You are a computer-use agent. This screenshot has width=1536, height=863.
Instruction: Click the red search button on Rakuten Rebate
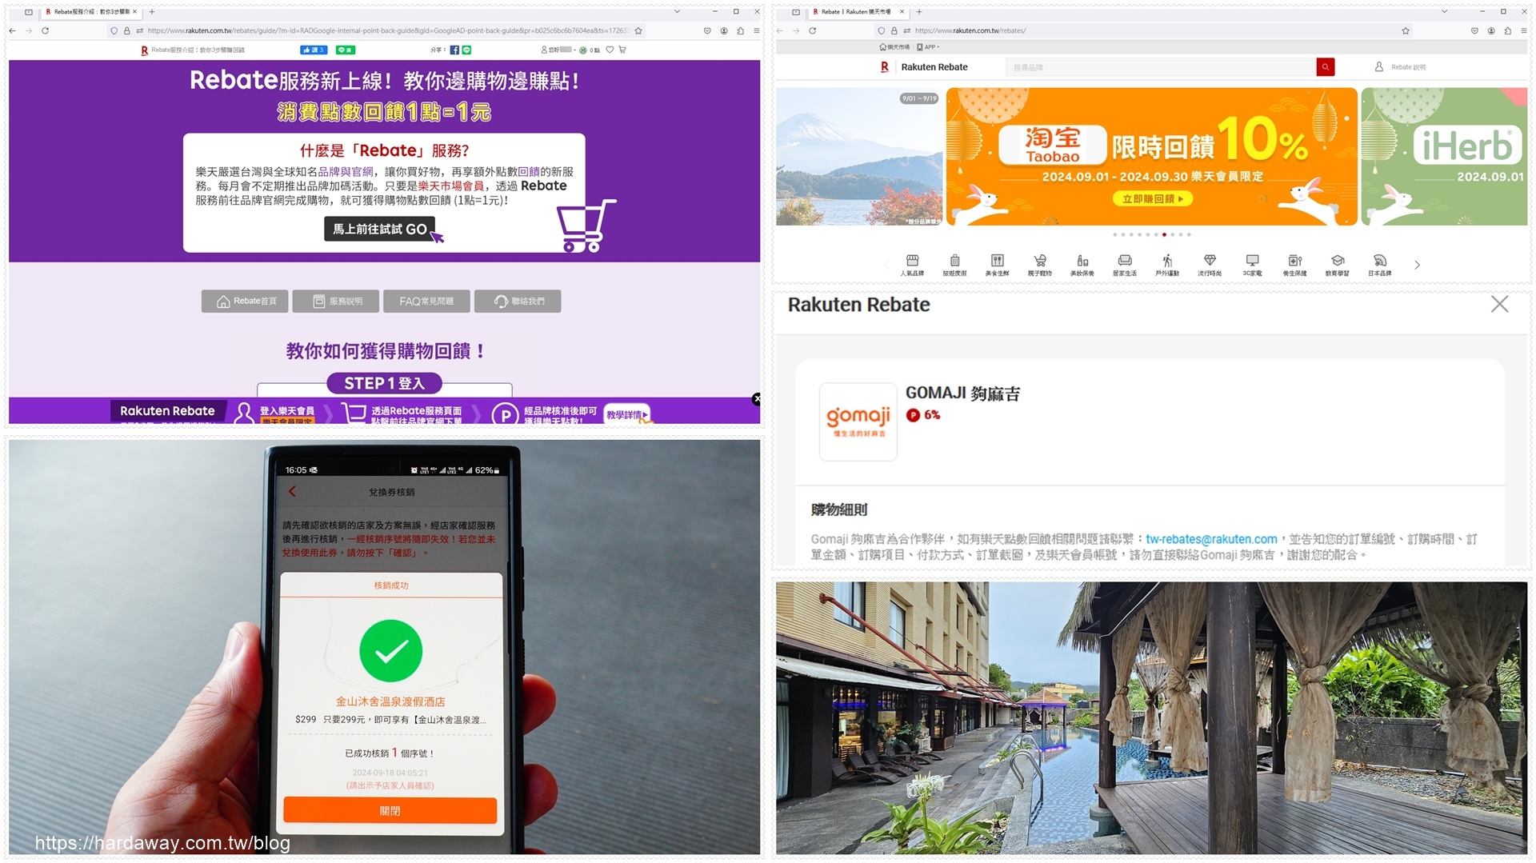tap(1326, 67)
